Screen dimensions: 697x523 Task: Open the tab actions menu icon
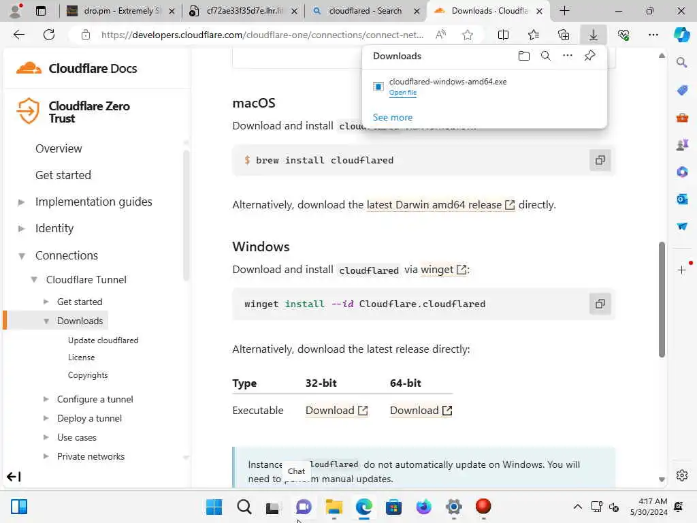pos(41,11)
